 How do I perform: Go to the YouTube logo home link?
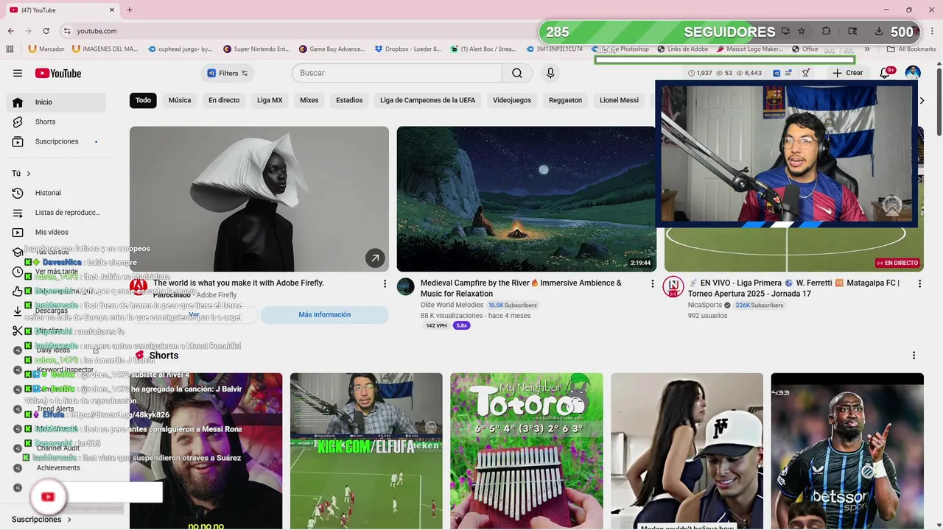click(58, 73)
